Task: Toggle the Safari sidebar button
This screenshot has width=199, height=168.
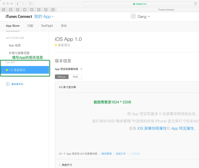Action: pos(31,4)
